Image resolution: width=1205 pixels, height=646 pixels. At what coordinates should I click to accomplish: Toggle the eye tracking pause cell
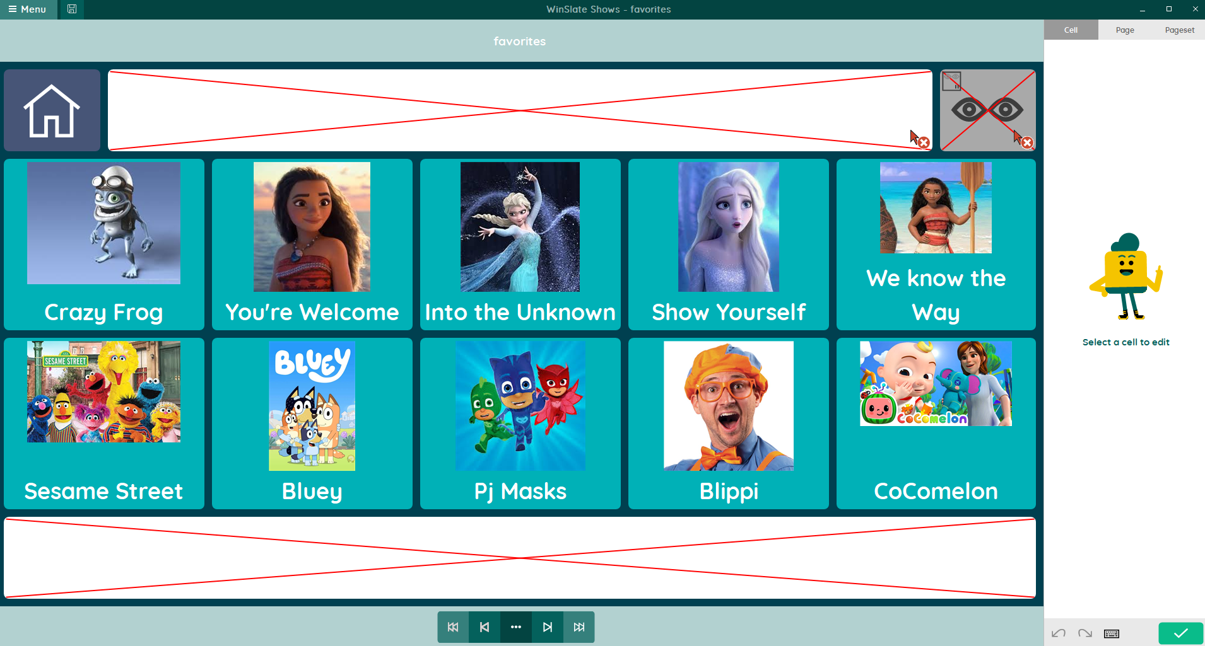coord(988,110)
